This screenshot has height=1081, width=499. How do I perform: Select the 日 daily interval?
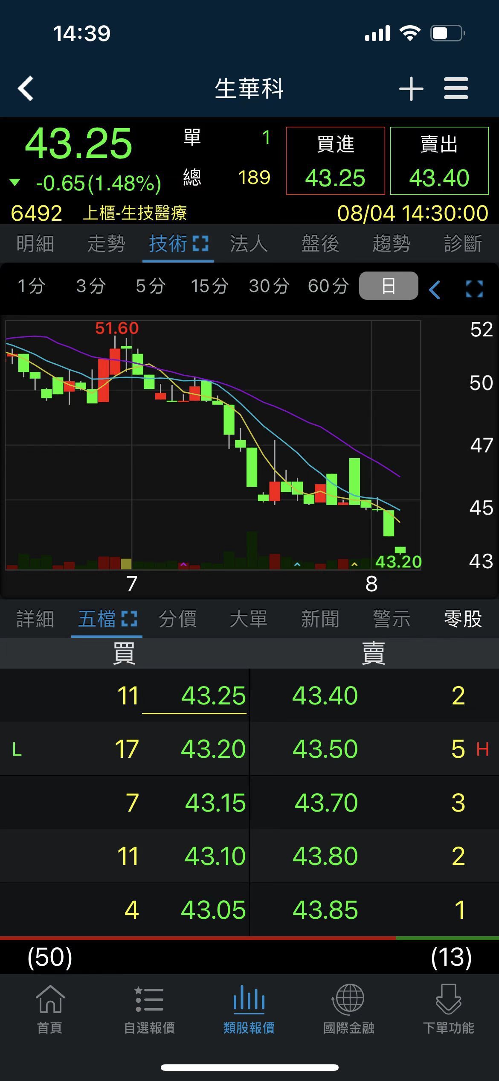[x=389, y=286]
